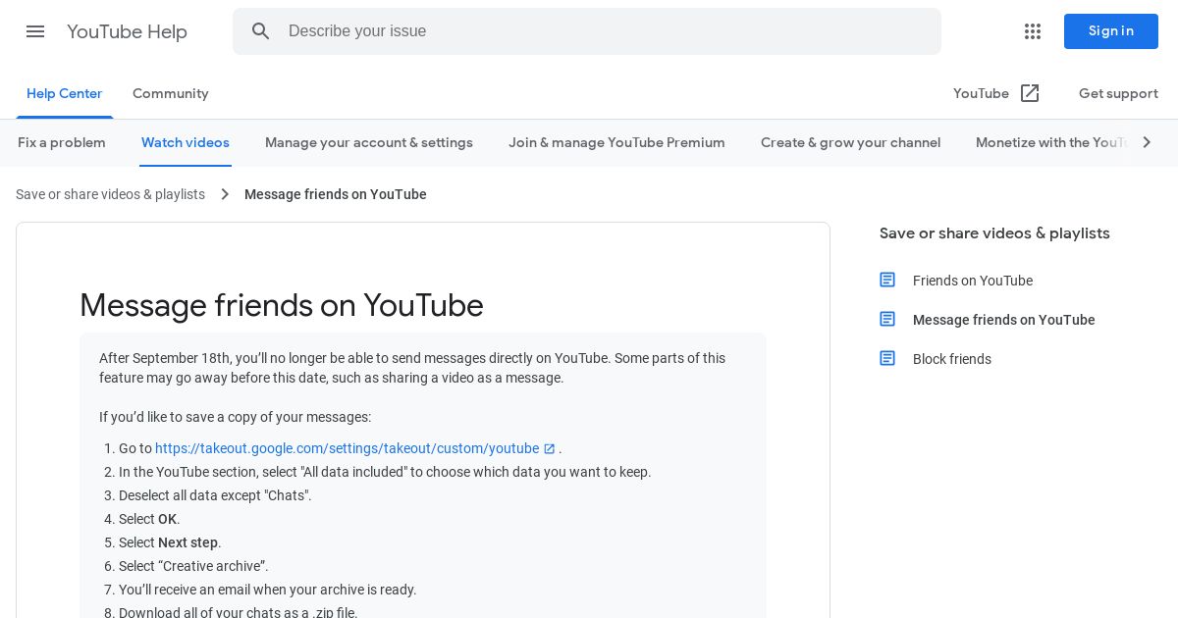Click step 'You'll receive an email'
The width and height of the screenshot is (1178, 618).
tap(268, 590)
